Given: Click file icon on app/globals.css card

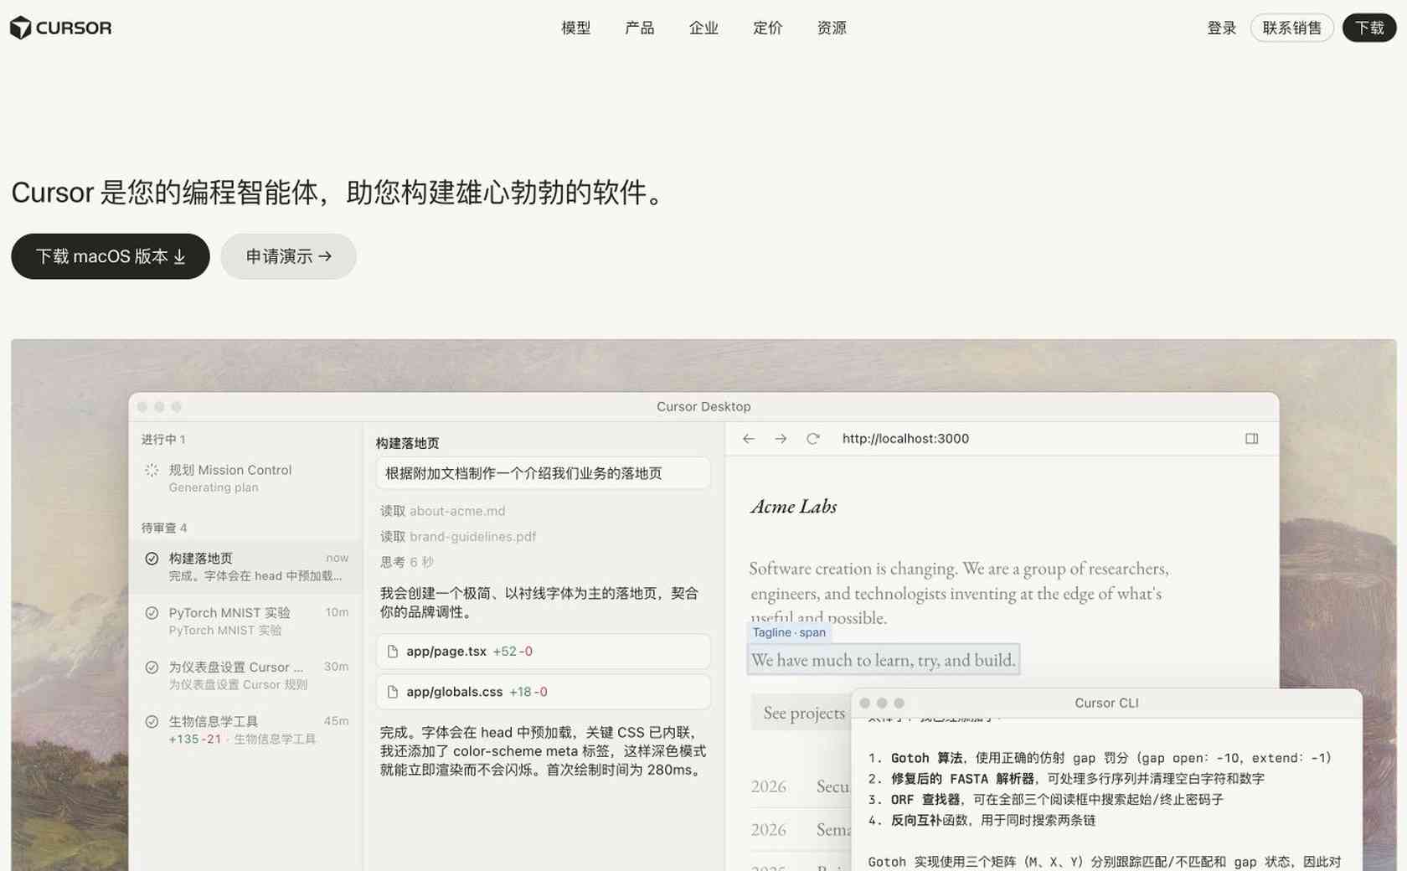Looking at the screenshot, I should pos(392,692).
